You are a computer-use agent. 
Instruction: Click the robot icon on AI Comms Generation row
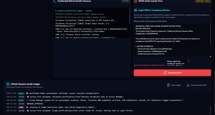coord(27,107)
